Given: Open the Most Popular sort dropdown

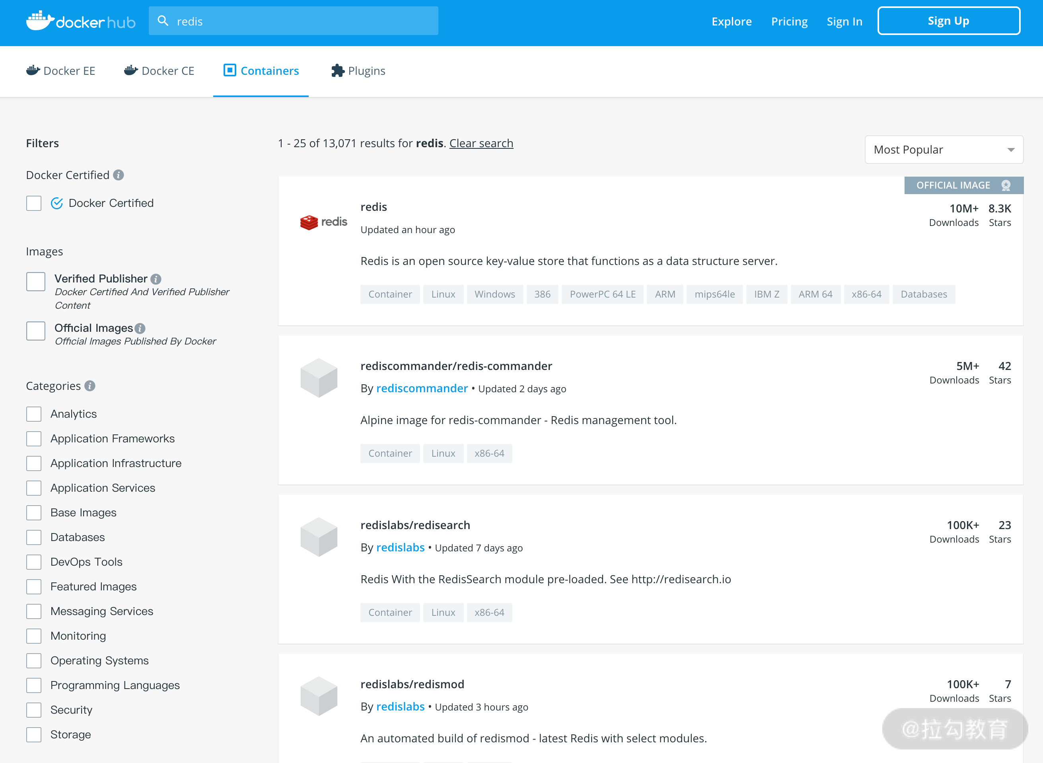Looking at the screenshot, I should [944, 150].
